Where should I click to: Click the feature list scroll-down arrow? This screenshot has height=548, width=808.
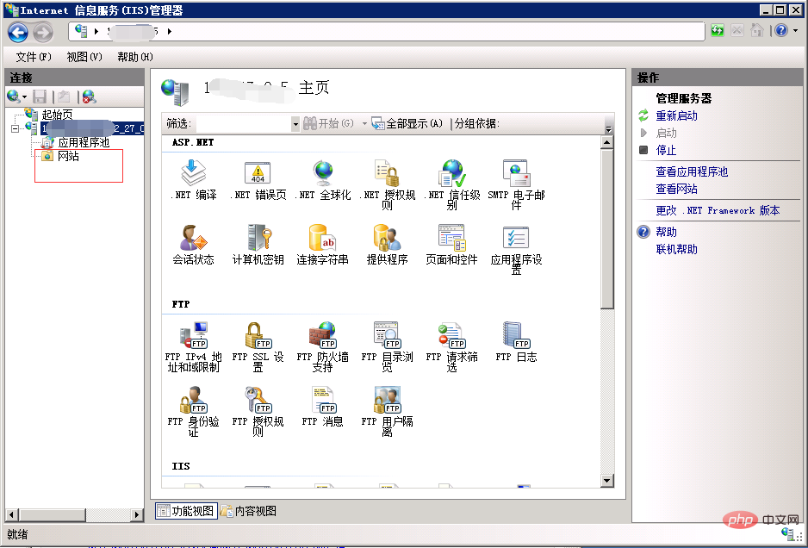[607, 481]
